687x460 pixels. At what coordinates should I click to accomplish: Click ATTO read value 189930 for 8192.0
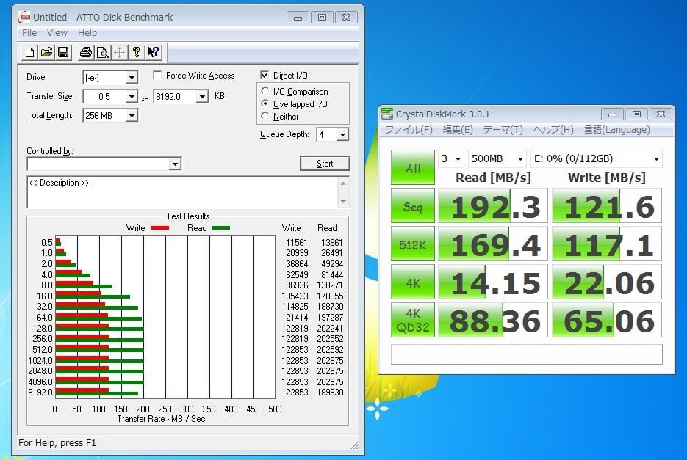pyautogui.click(x=330, y=393)
